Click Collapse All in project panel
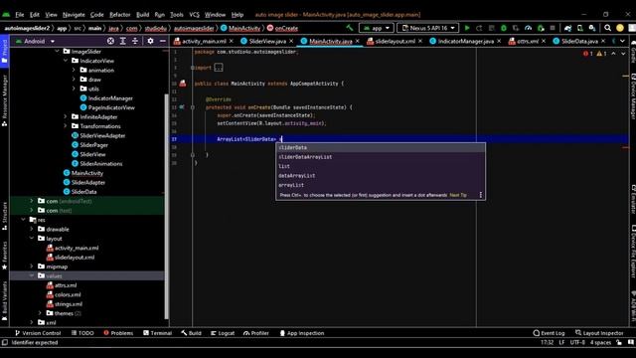The width and height of the screenshot is (636, 358). (135, 41)
